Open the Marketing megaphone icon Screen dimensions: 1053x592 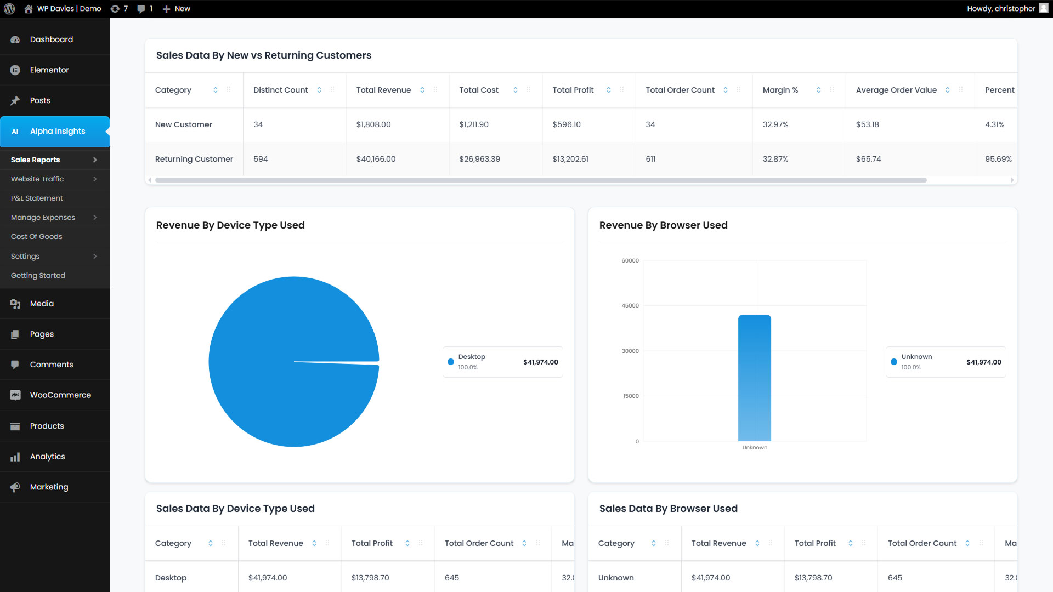click(15, 487)
